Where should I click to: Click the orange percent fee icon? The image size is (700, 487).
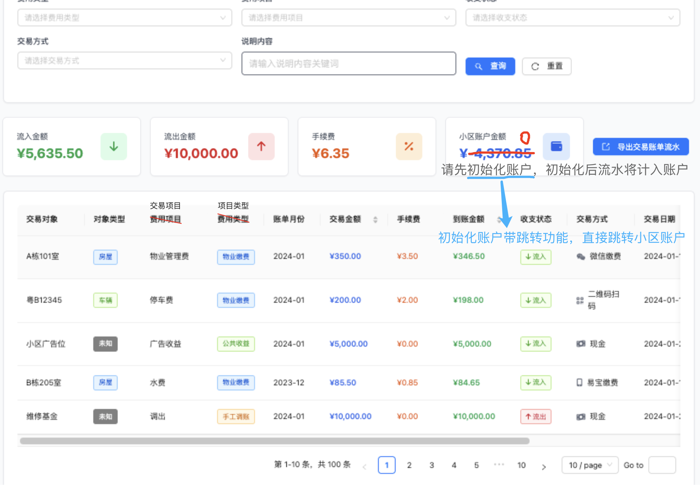(409, 147)
